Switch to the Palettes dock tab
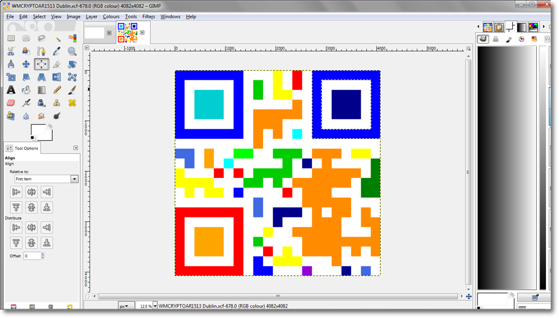 [533, 27]
